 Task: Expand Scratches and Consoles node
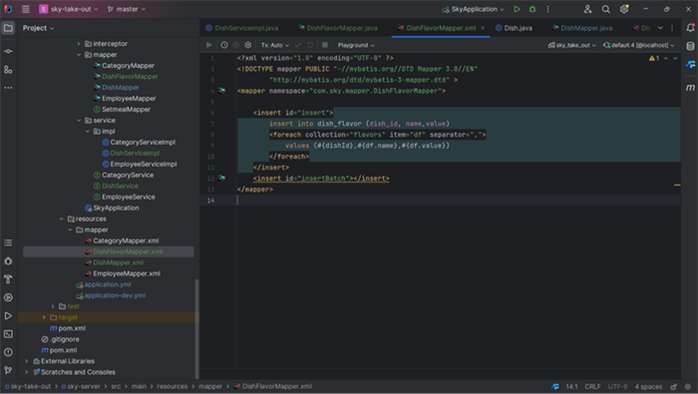pyautogui.click(x=26, y=372)
